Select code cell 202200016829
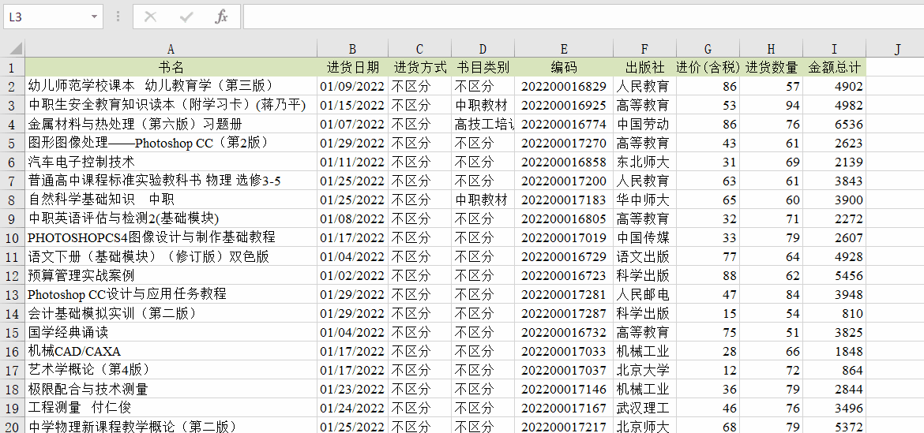This screenshot has height=433, width=924. click(x=564, y=87)
